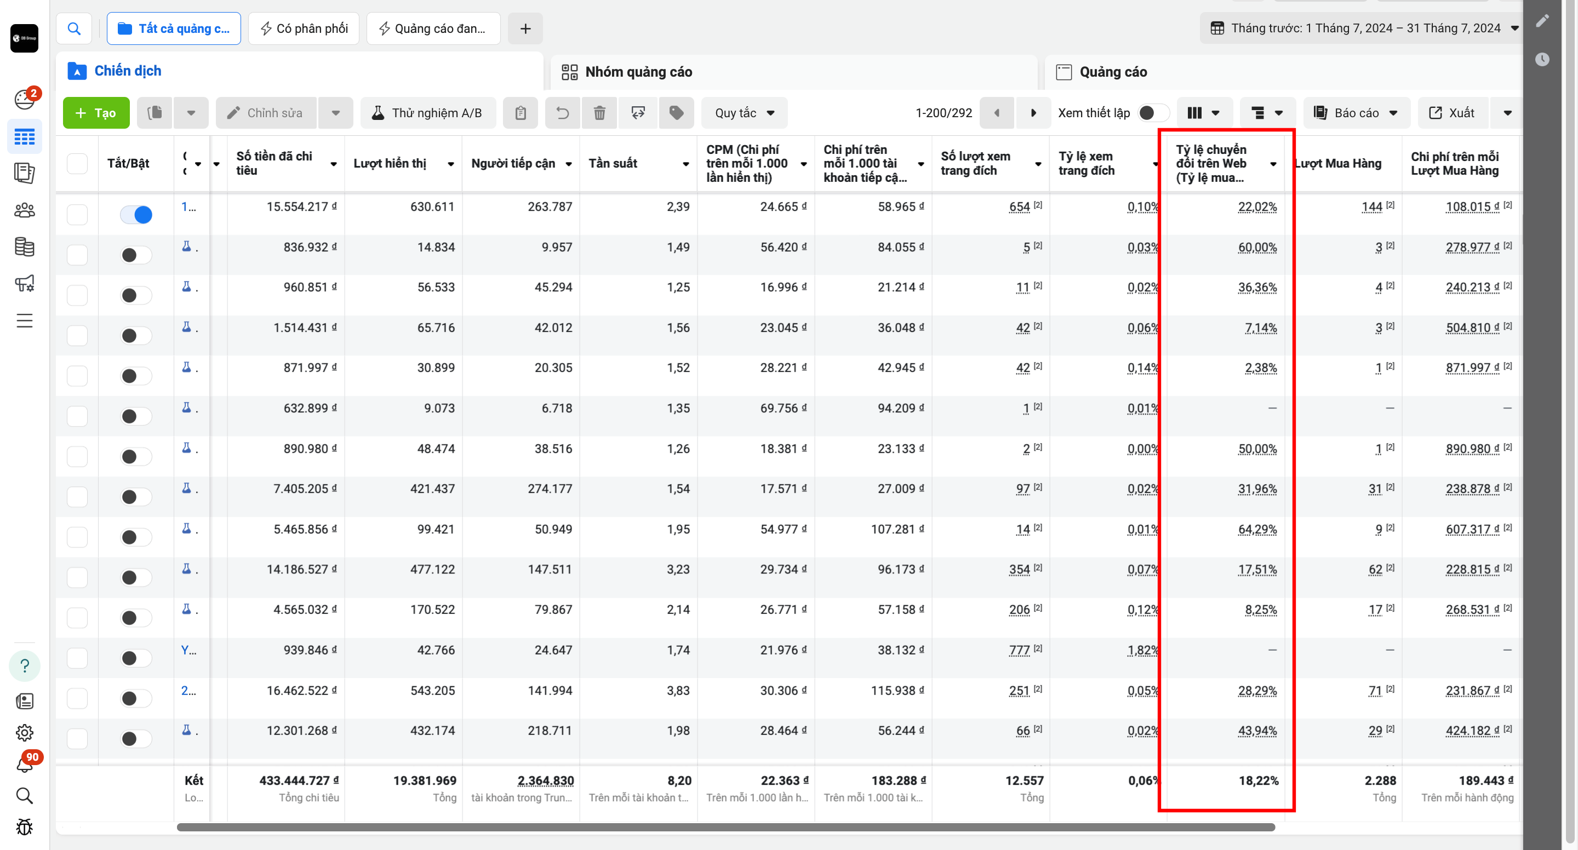Open the megaphone settings icon in sidebar

coord(25,284)
